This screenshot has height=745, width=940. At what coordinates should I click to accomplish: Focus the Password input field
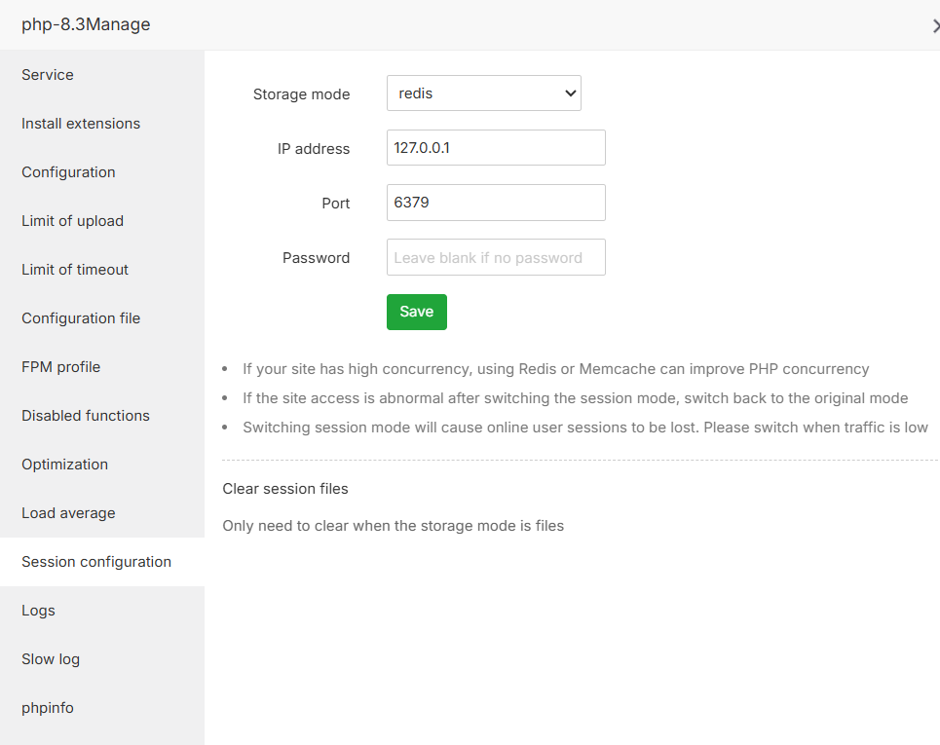[x=496, y=257]
